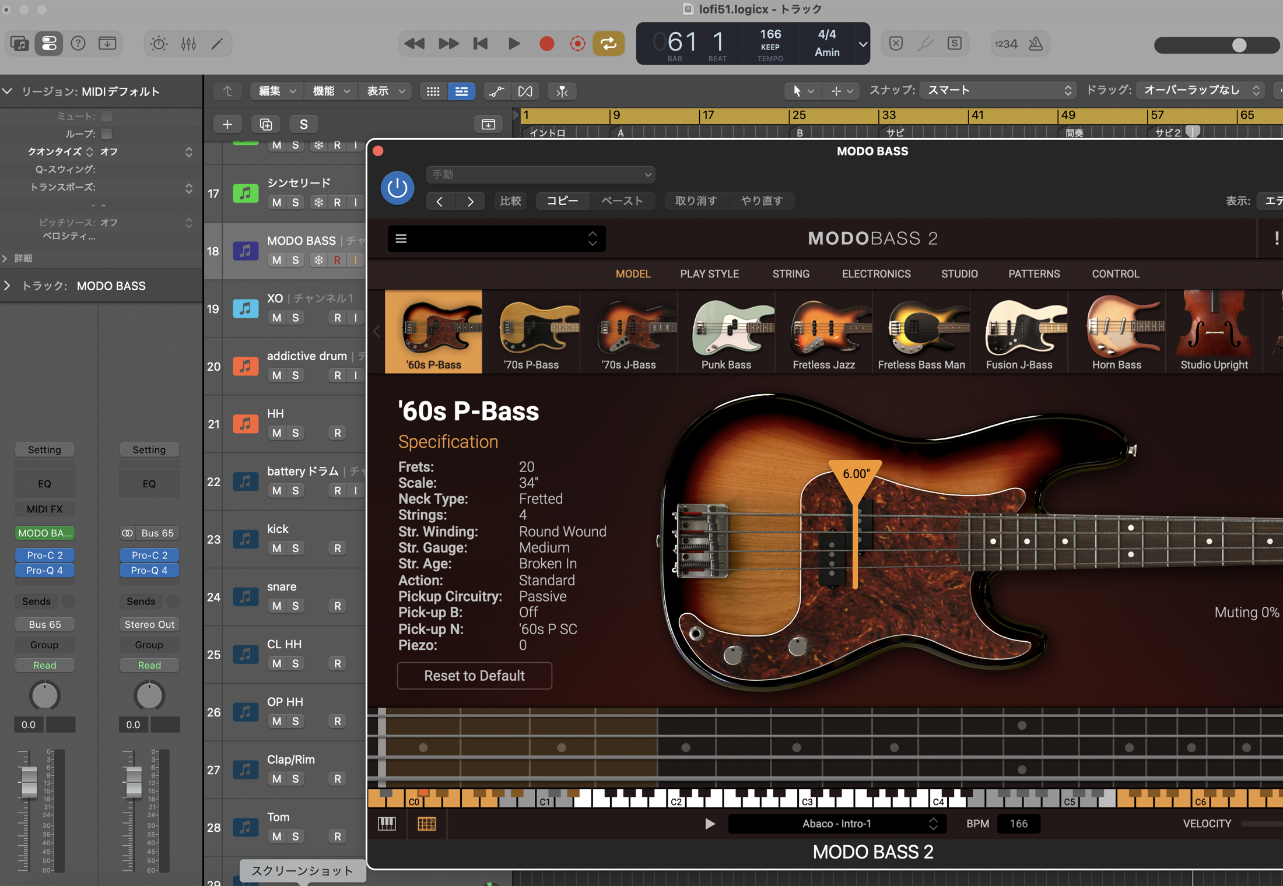
Task: Mute the MODO BASS track
Action: [x=277, y=260]
